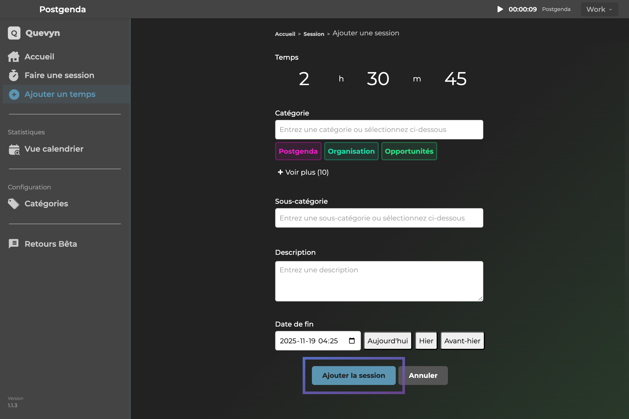Edit the Date de fin datetime field

(318, 341)
